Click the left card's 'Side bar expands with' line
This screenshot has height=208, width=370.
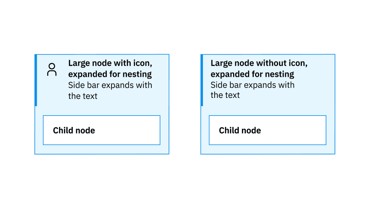(x=110, y=85)
